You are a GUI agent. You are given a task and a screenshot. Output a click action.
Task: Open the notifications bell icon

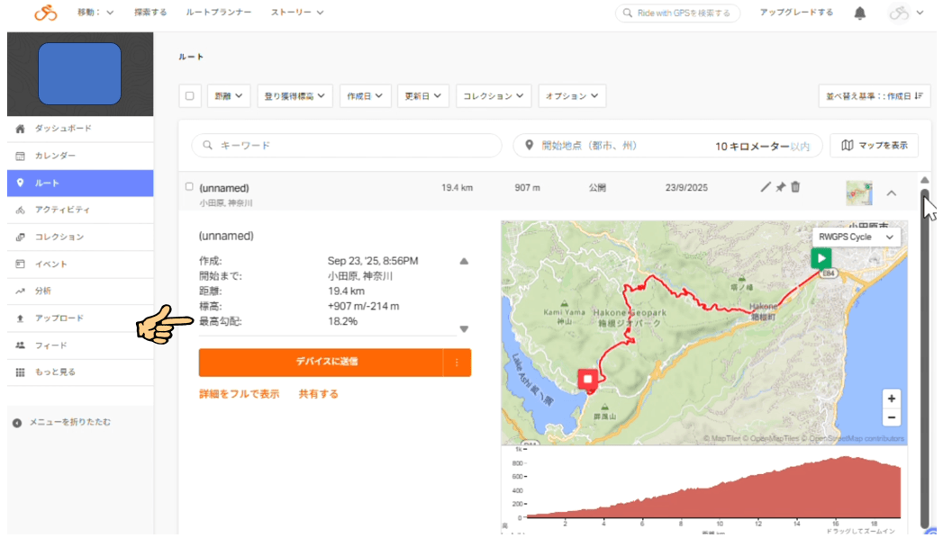pos(860,13)
